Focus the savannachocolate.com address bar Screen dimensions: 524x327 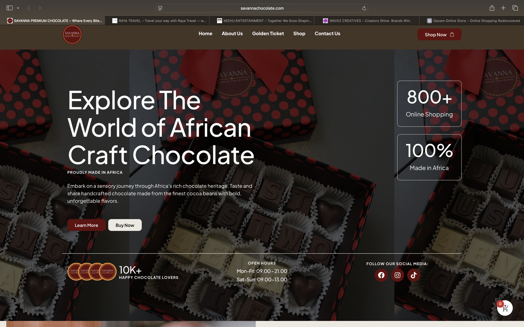coord(262,8)
